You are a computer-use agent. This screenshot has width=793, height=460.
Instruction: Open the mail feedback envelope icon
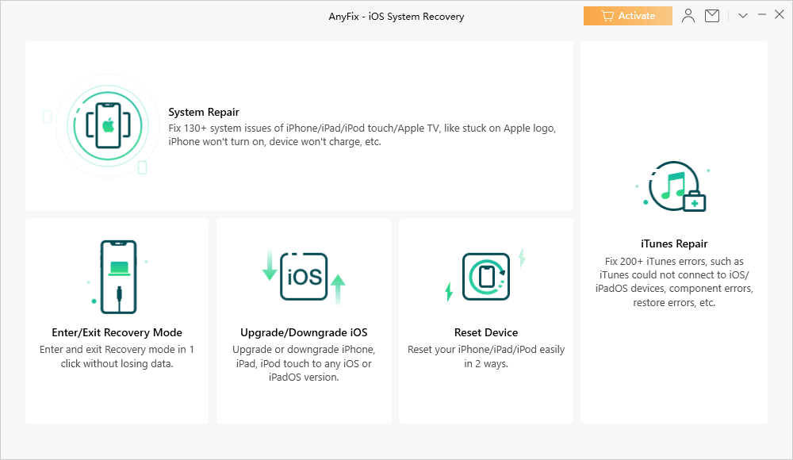pyautogui.click(x=712, y=16)
